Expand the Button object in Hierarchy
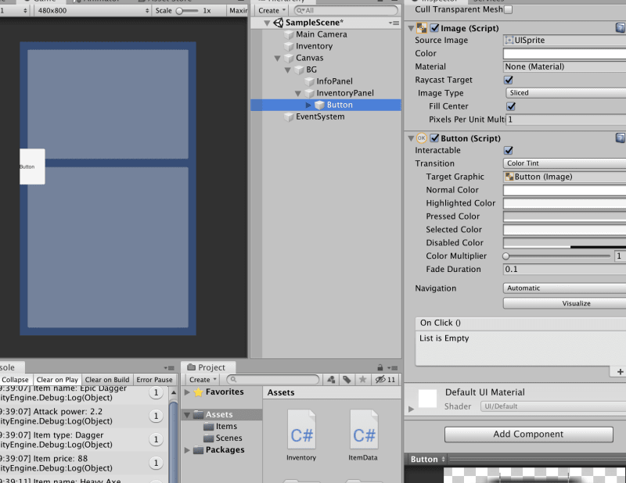 [308, 105]
